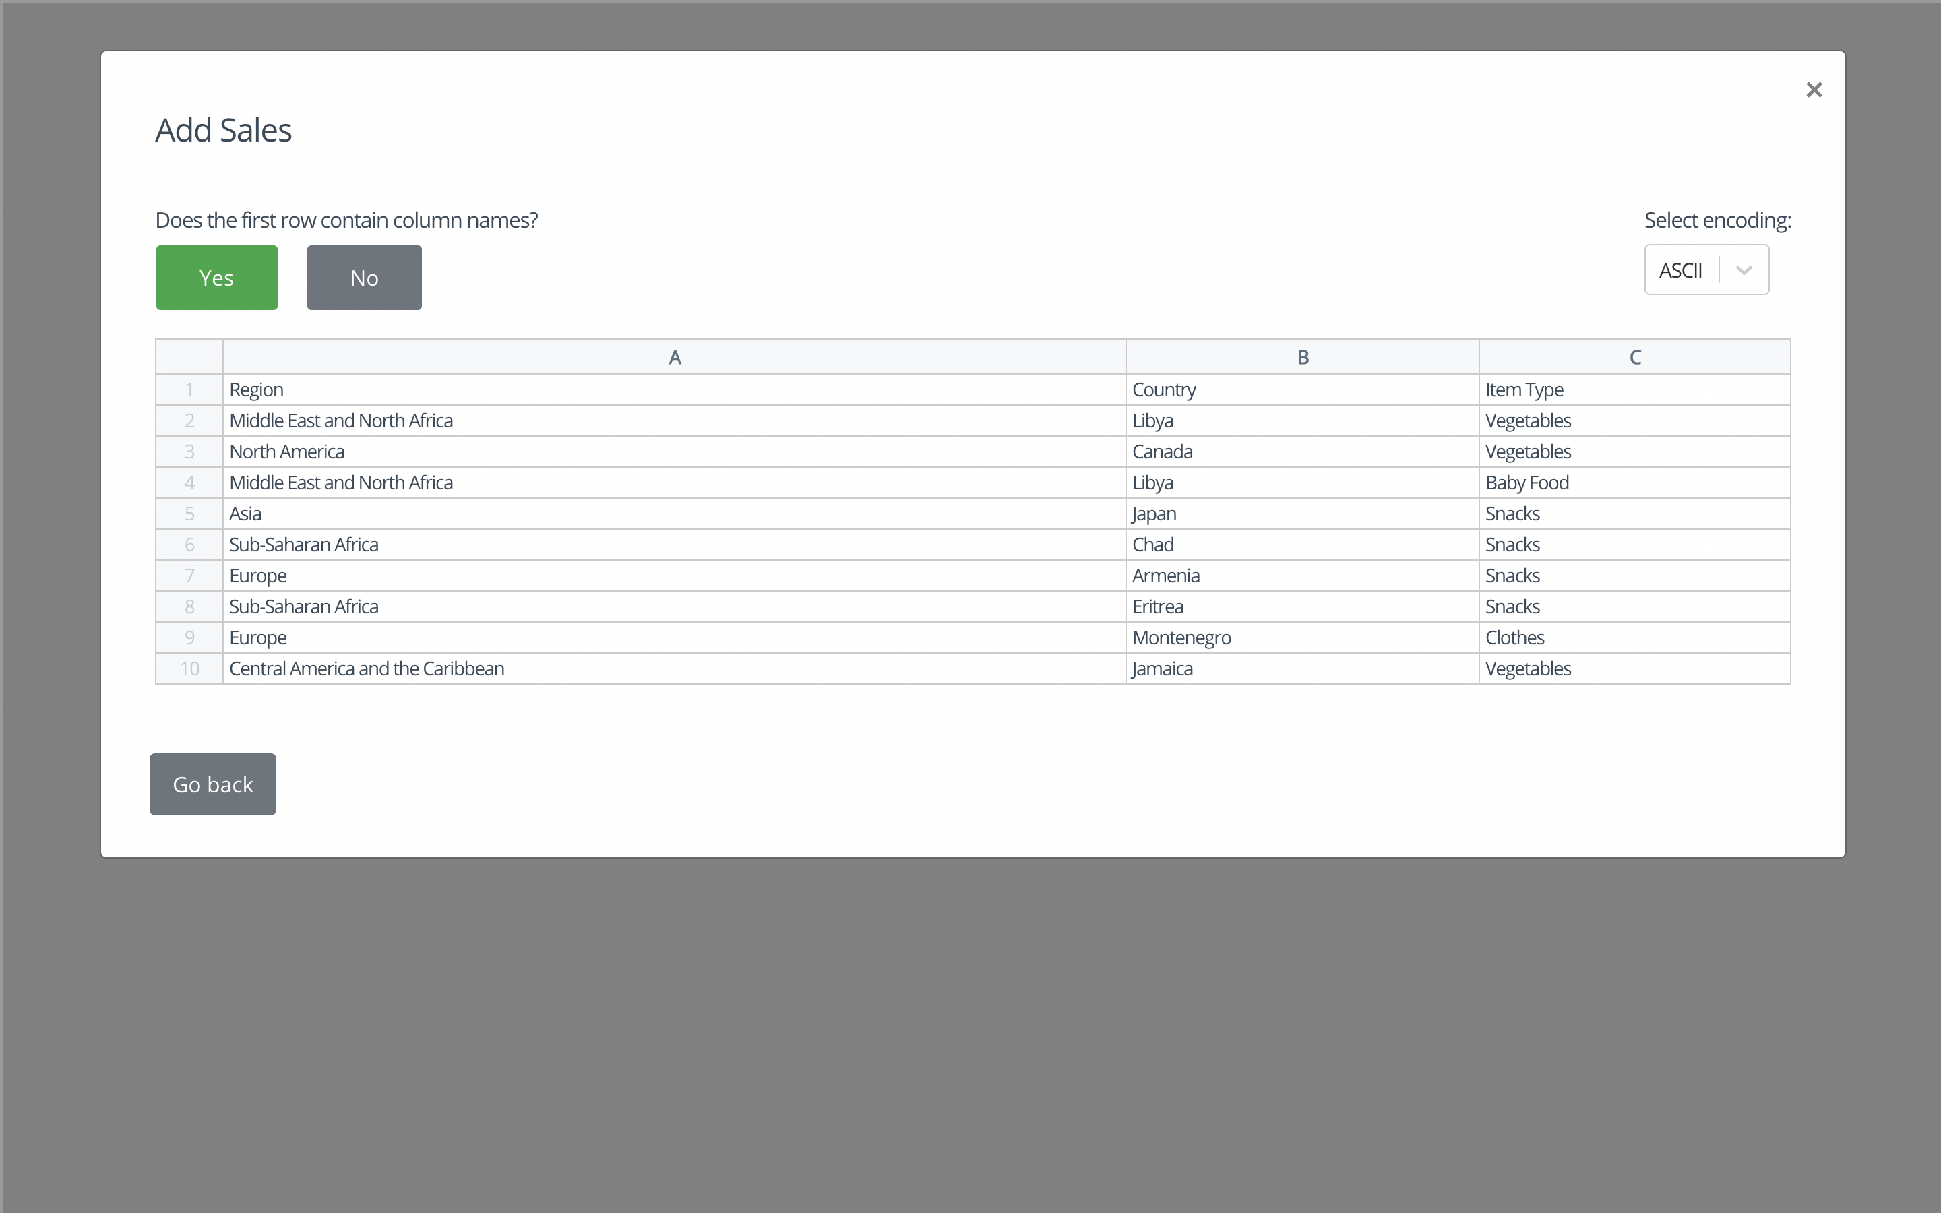Select column A header
The height and width of the screenshot is (1213, 1941).
675,357
